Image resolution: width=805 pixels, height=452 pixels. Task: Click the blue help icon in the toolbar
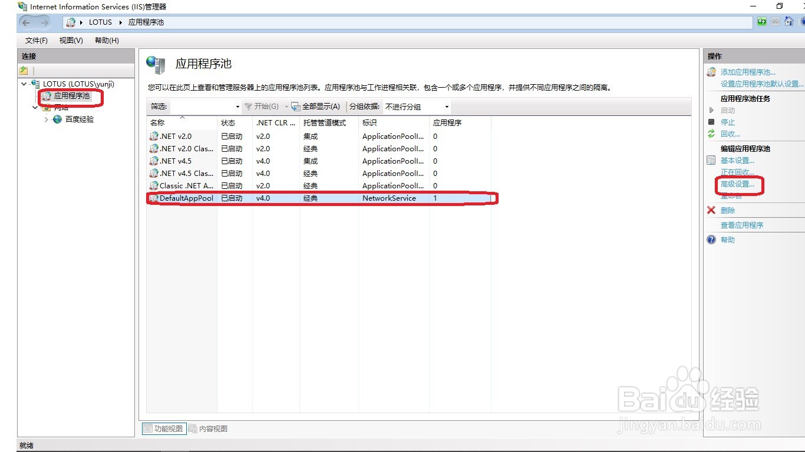(x=803, y=21)
